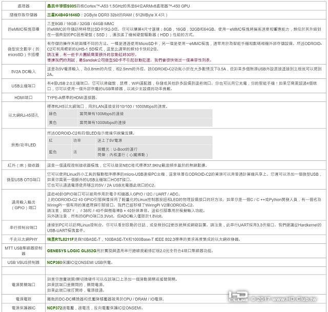Select the purple Sandisk microSD compatibility note

pyautogui.click(x=130, y=60)
